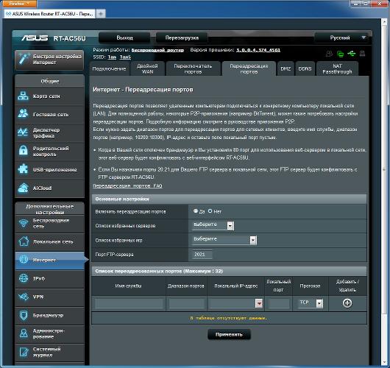Open the Guest Network (Гостевая сеть) icon
The height and width of the screenshot is (368, 390).
[23, 113]
